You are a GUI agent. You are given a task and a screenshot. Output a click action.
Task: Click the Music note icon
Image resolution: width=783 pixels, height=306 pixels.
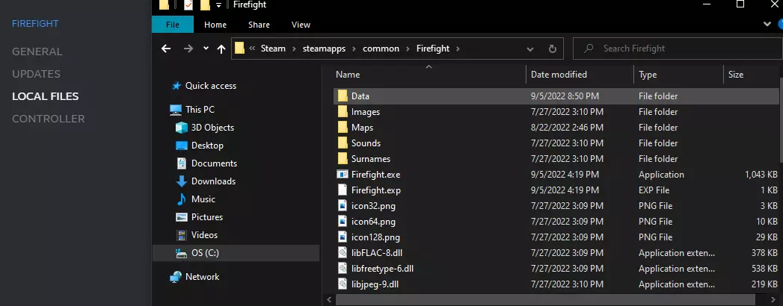[x=182, y=199]
